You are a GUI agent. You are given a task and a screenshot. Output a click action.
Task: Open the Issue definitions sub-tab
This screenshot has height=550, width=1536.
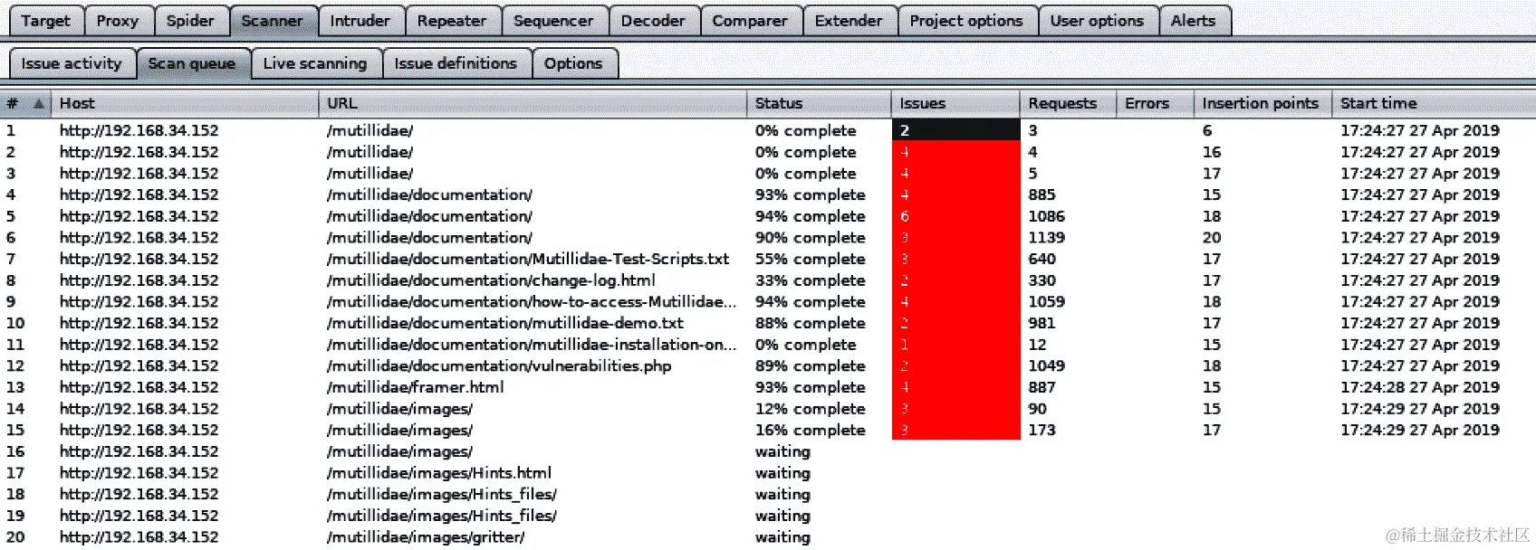pos(456,63)
